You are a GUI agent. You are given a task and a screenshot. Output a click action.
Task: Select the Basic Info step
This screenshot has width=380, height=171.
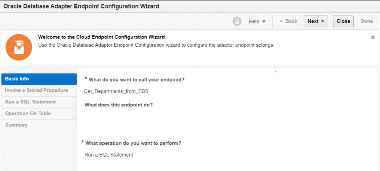click(x=39, y=79)
